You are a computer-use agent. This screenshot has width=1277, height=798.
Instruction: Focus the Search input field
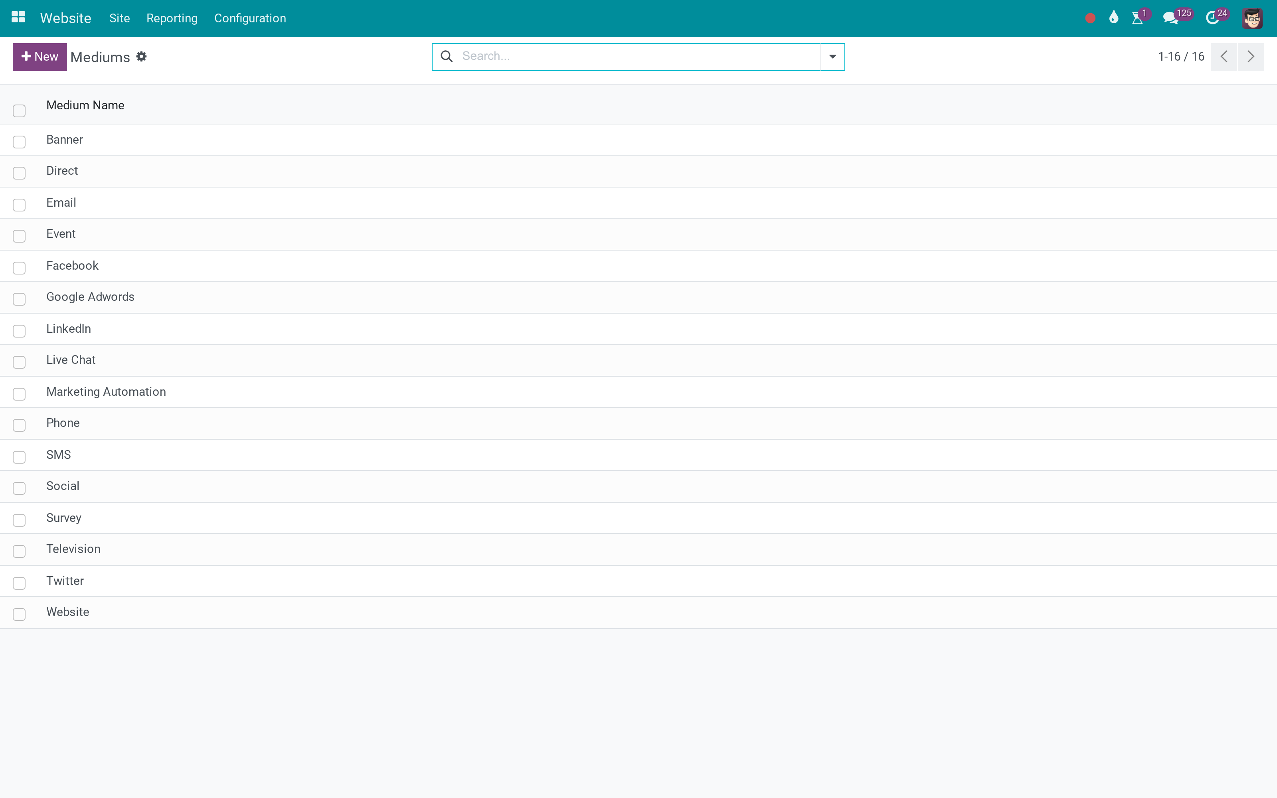(638, 57)
